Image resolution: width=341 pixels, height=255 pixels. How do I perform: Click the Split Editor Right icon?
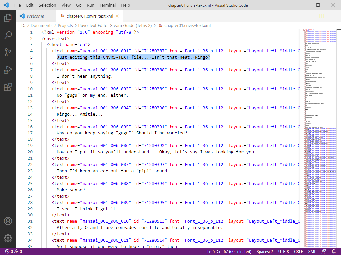(322, 16)
